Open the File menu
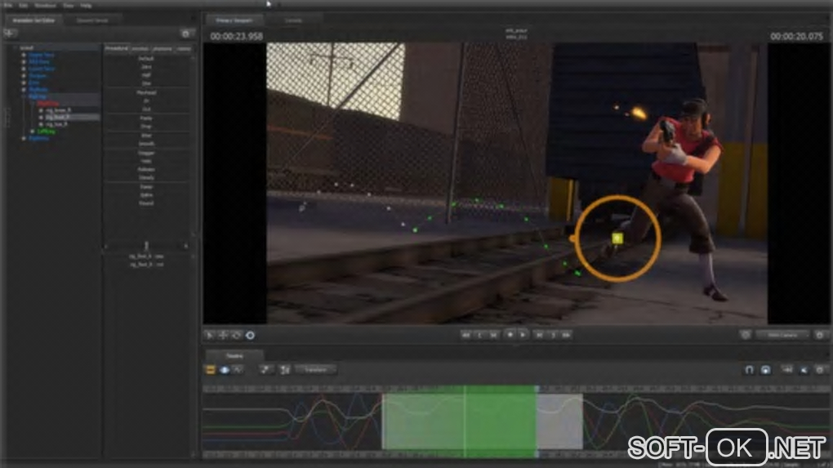This screenshot has height=468, width=833. [x=8, y=6]
